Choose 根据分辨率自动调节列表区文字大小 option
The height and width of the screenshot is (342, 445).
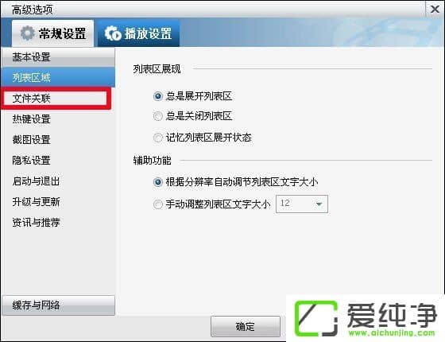[x=158, y=182]
